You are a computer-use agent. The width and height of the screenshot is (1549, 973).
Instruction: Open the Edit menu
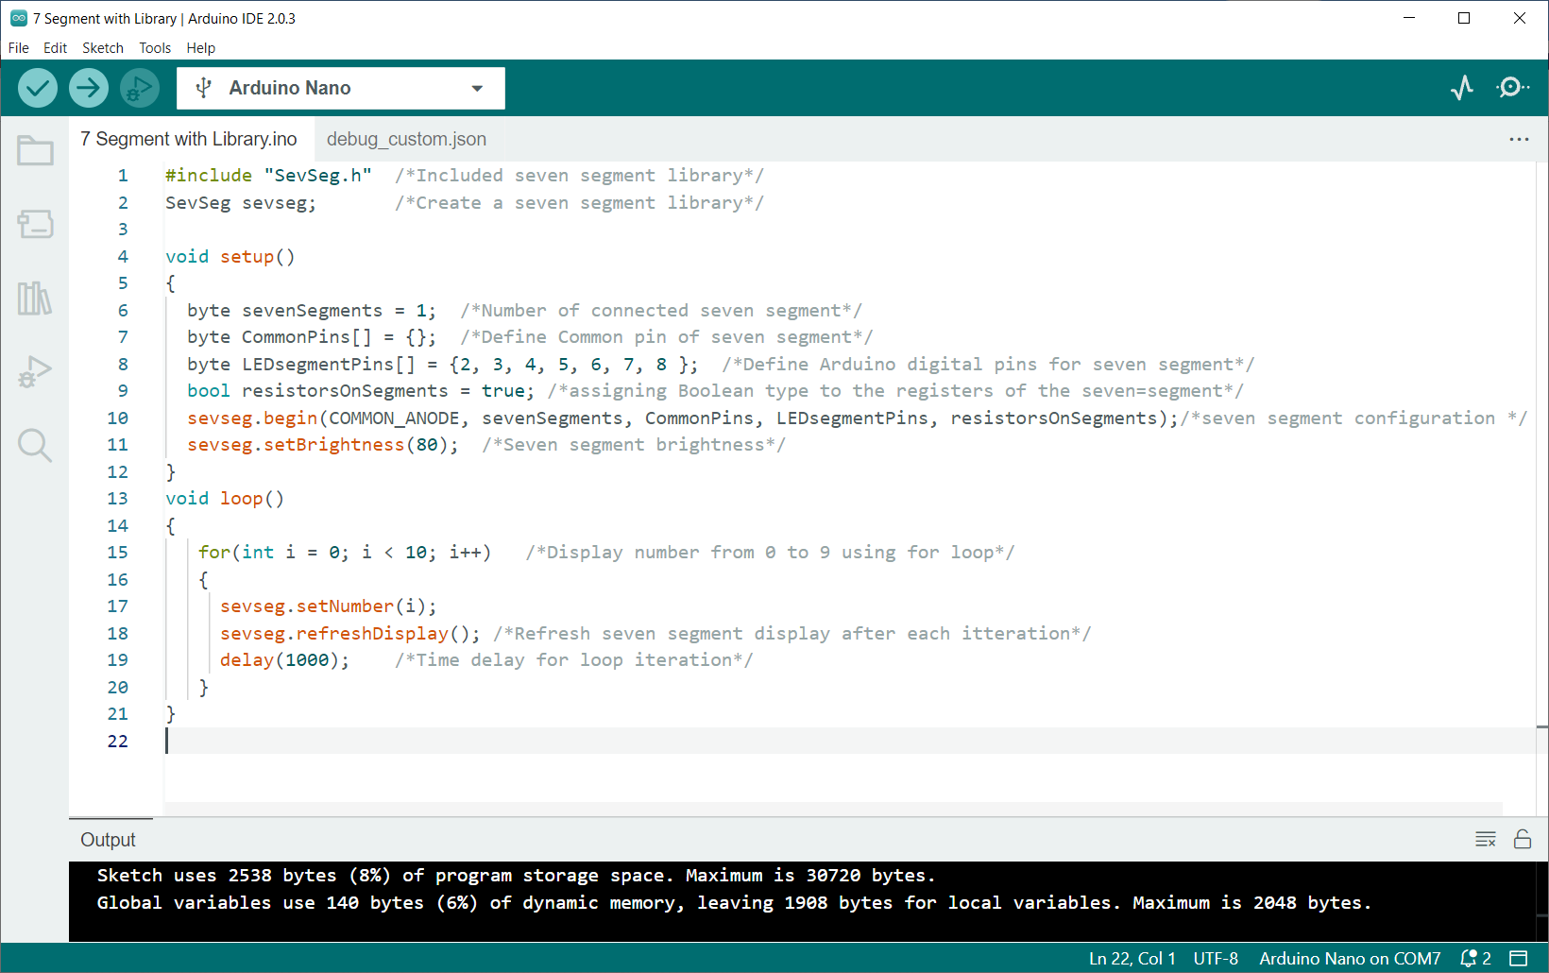[x=55, y=47]
